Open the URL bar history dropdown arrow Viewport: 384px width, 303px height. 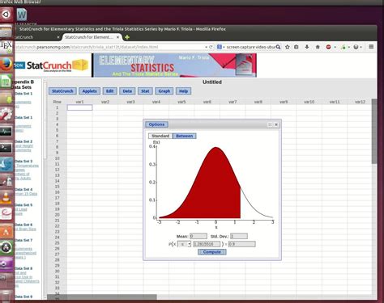[x=207, y=47]
